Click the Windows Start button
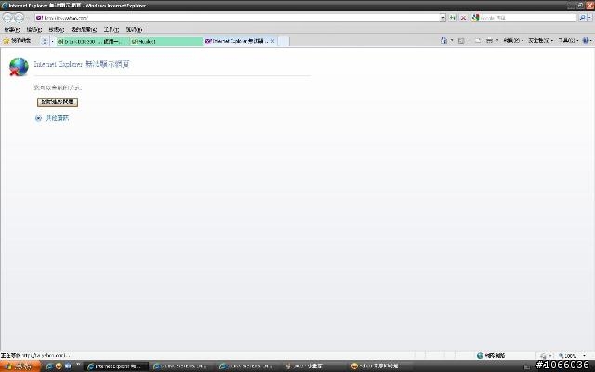595x372 pixels. pos(20,365)
